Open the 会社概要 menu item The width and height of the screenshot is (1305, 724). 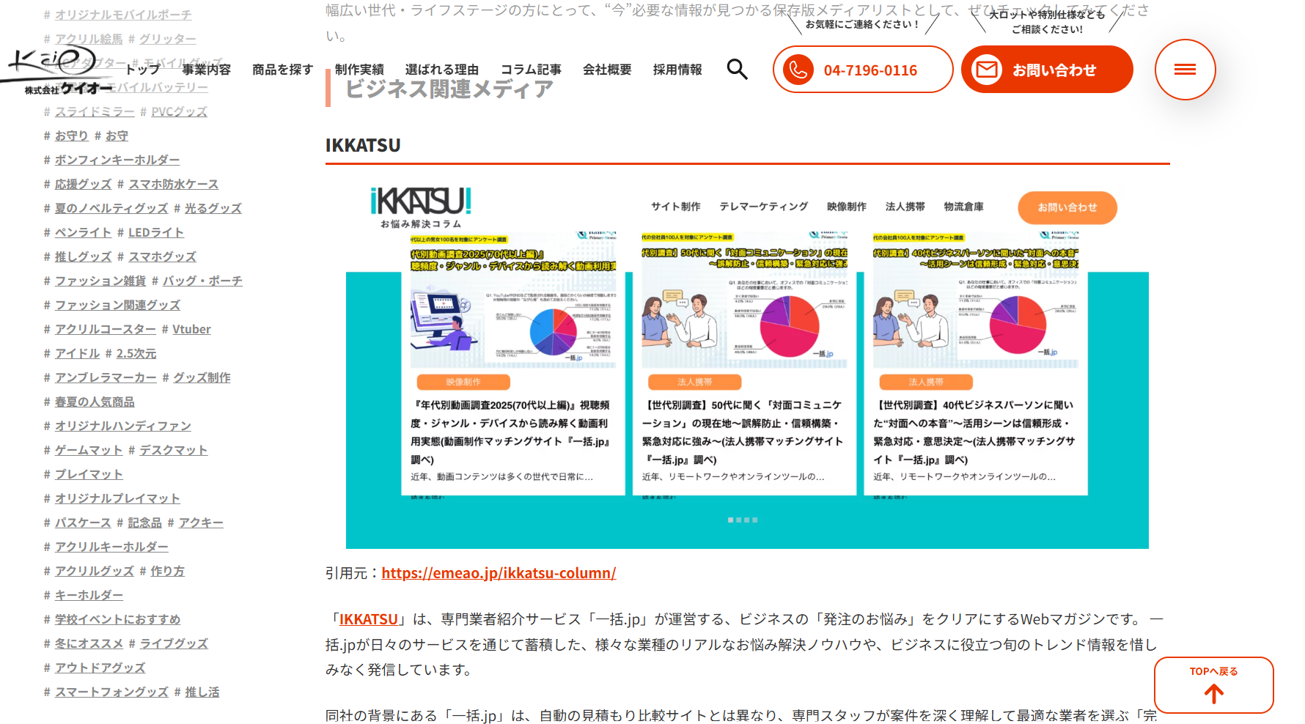607,70
